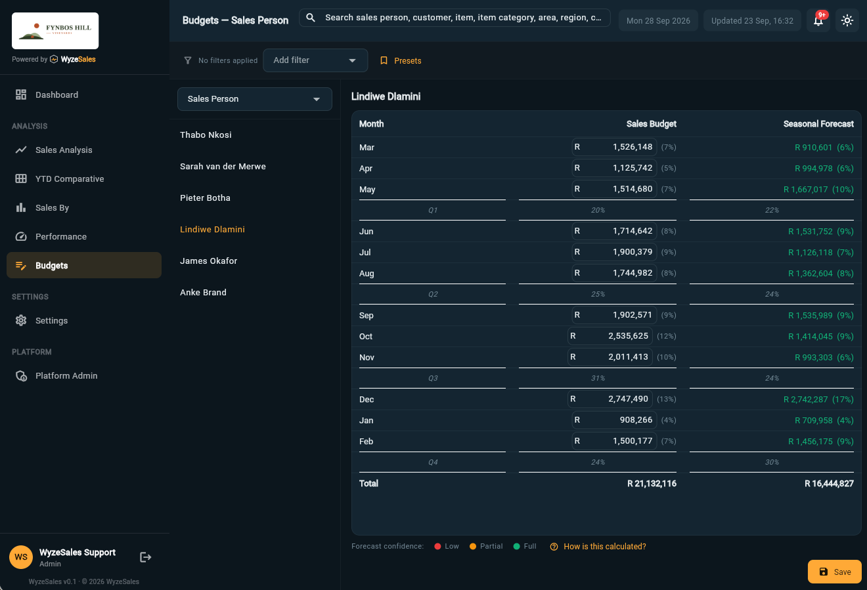Go to Sales Analysis page
This screenshot has width=867, height=590.
(84, 150)
